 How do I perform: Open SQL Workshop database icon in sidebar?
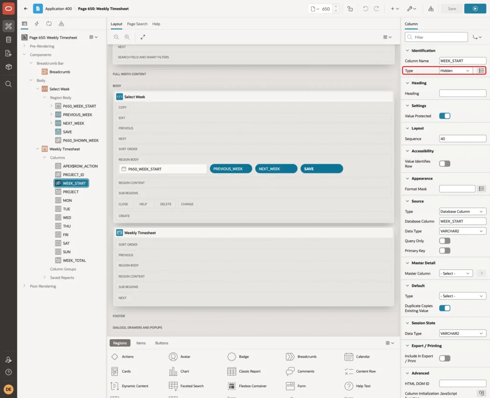click(x=9, y=40)
